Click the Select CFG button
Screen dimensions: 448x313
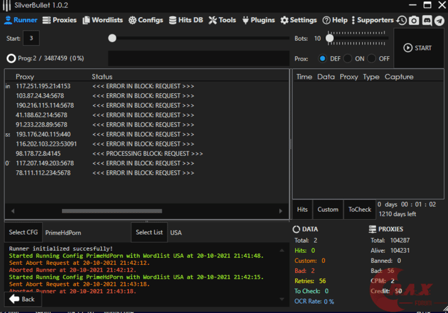point(23,232)
